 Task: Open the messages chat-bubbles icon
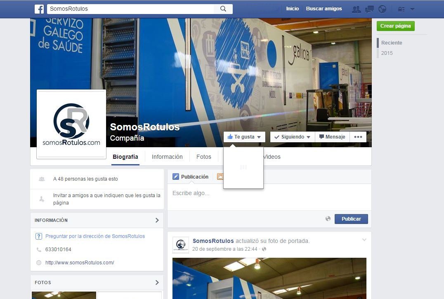(369, 9)
